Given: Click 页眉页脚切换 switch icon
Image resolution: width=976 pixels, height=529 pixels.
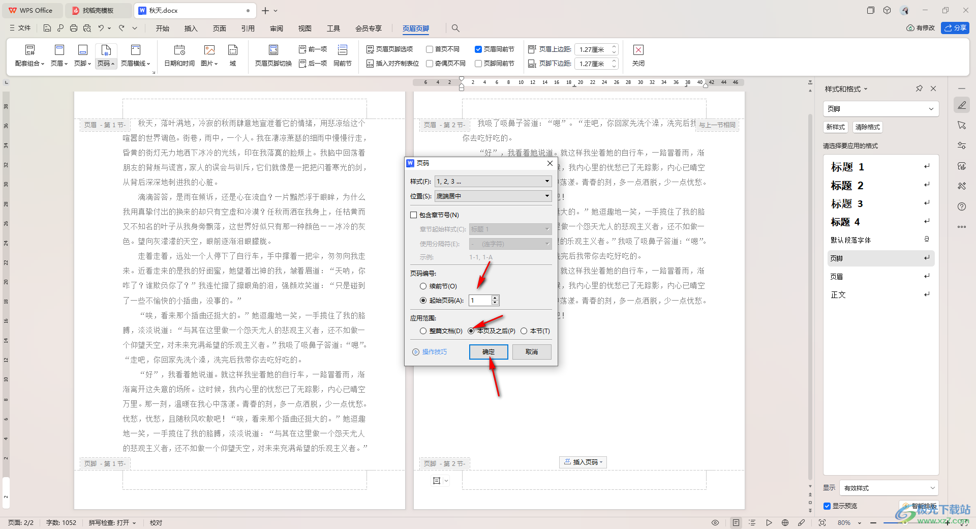Looking at the screenshot, I should [273, 55].
